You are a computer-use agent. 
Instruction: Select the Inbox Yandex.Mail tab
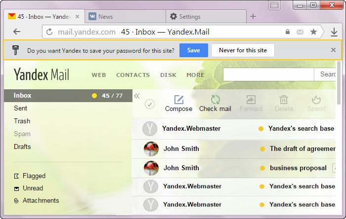[44, 16]
